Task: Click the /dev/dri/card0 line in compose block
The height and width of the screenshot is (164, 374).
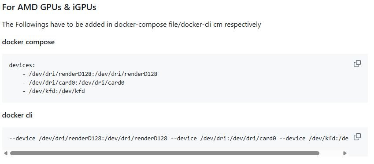Action: click(x=74, y=82)
